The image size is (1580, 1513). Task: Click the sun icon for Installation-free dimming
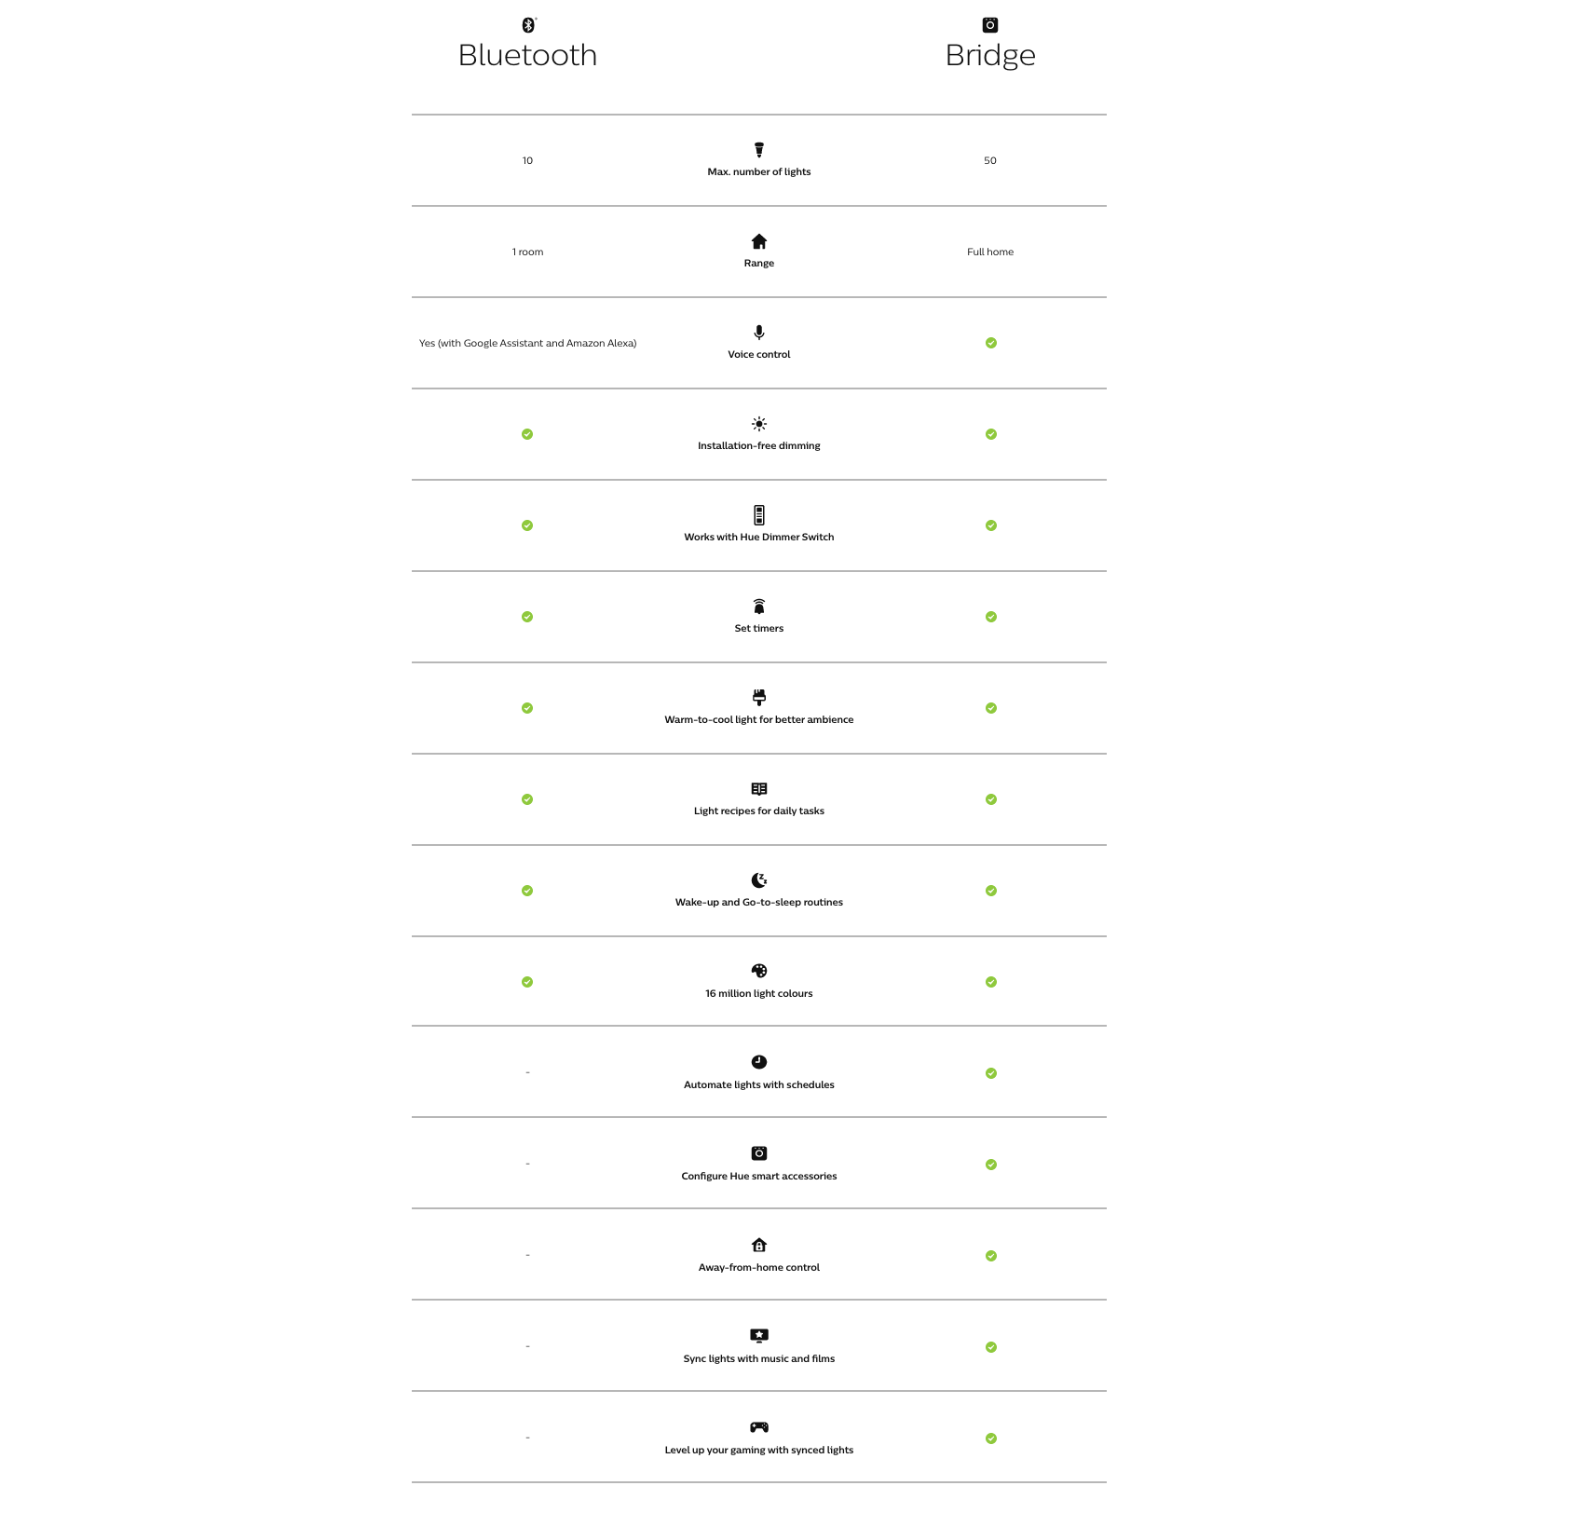pos(759,424)
